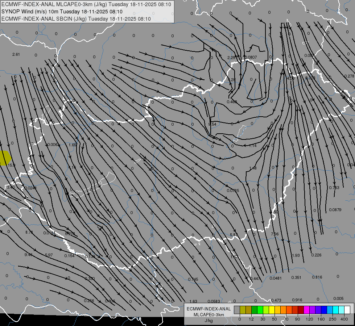Screen dimensions: 355x326
Task: Click the map value 2.61
Action: click(16, 54)
